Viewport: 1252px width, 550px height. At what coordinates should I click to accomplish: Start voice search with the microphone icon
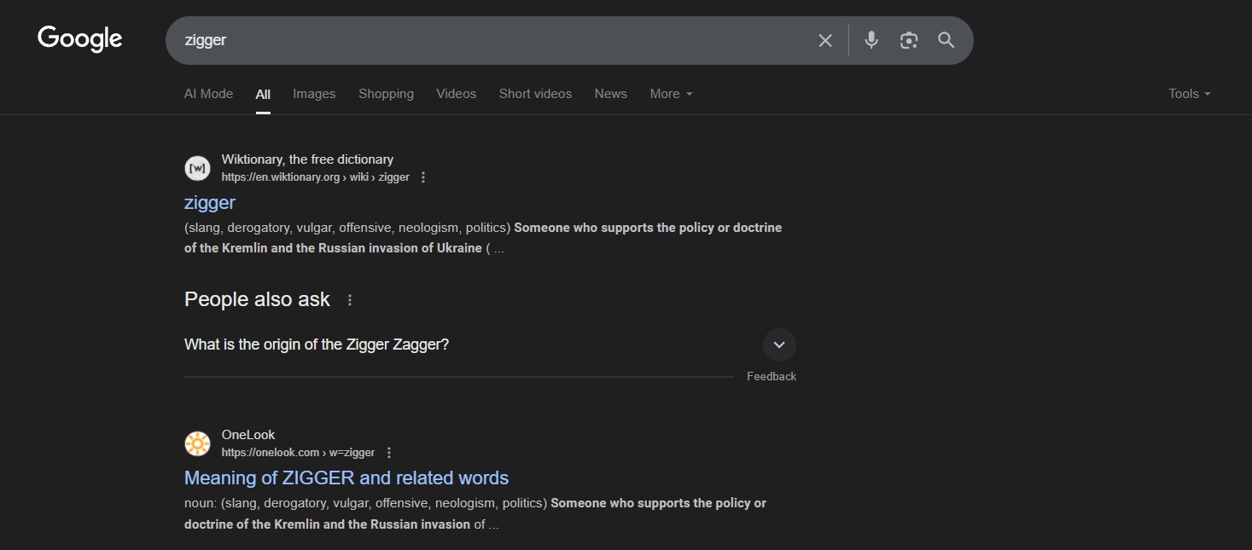(x=871, y=40)
